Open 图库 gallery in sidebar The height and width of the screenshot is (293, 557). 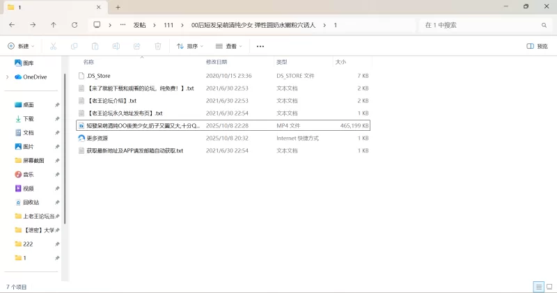pos(24,63)
